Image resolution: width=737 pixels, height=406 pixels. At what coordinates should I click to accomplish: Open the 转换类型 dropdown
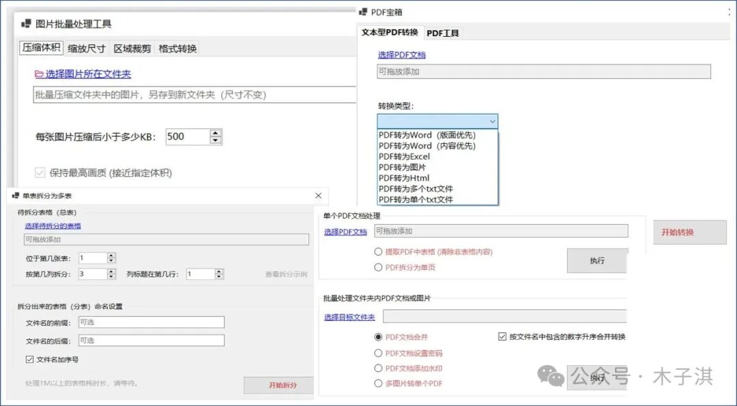pos(493,121)
